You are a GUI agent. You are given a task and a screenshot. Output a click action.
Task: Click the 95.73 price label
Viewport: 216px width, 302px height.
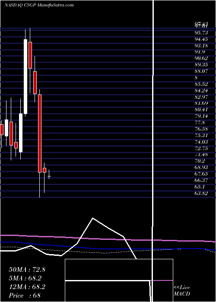click(x=201, y=33)
